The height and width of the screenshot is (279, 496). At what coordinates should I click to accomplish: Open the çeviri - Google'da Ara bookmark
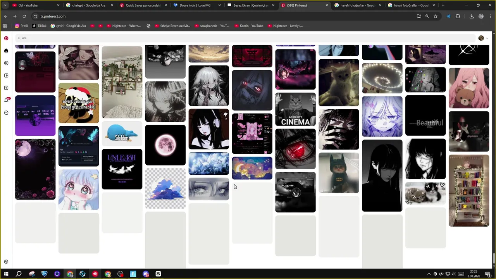68,26
